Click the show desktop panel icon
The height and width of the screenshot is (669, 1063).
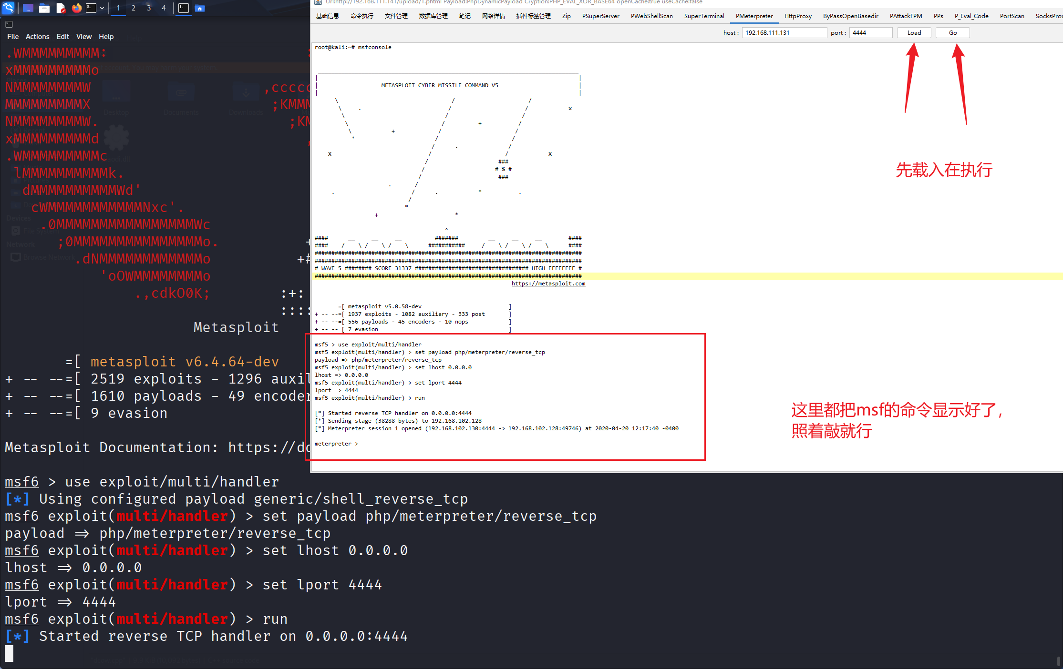click(x=28, y=8)
